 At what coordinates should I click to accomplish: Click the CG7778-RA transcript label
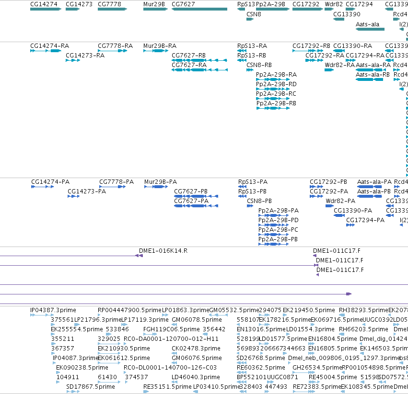coord(115,46)
